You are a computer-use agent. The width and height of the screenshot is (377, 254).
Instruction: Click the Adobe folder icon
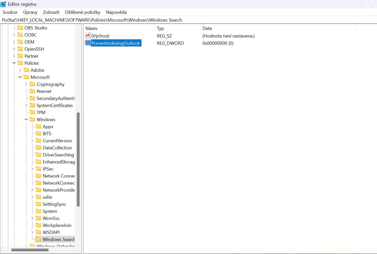[26, 70]
